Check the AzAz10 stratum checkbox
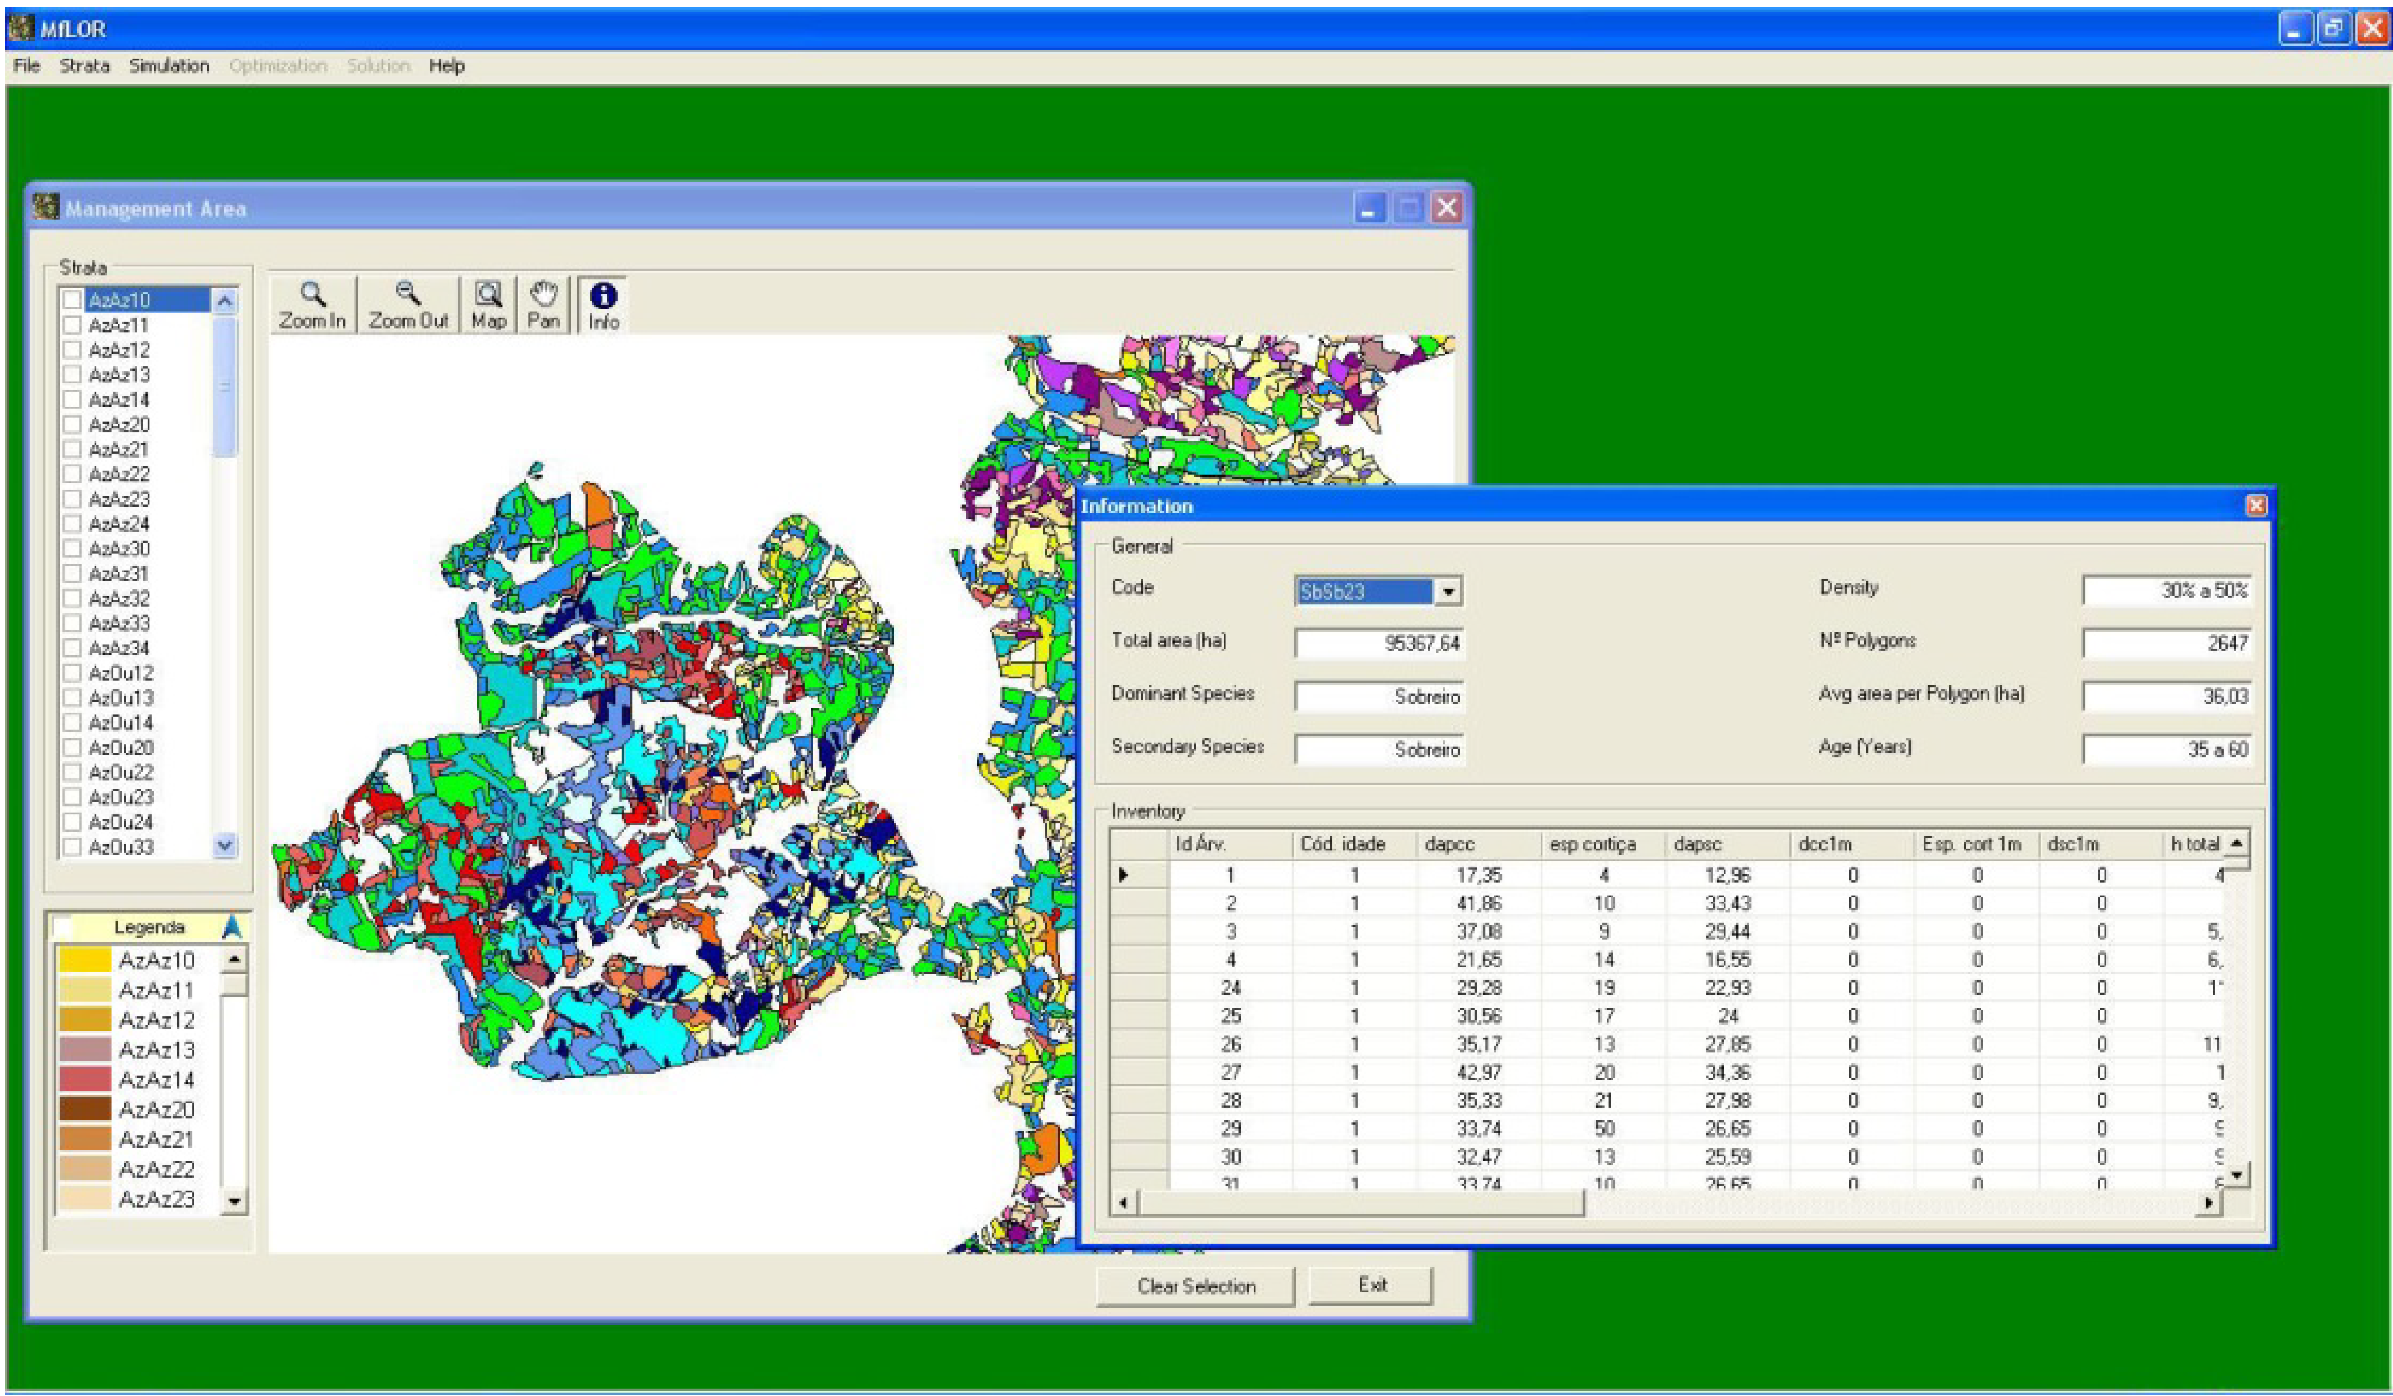The height and width of the screenshot is (1396, 2393). pos(72,300)
